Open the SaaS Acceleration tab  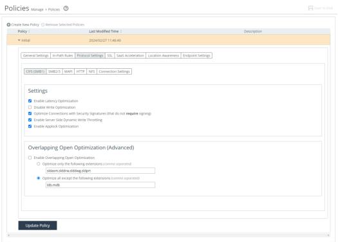[x=130, y=55]
